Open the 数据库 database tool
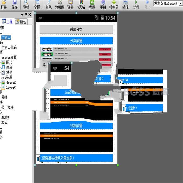Viewport: 183px width, 183px height. (59, 5)
